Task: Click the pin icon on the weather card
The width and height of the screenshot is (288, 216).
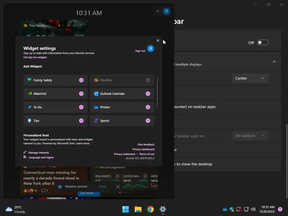Action: point(74,25)
